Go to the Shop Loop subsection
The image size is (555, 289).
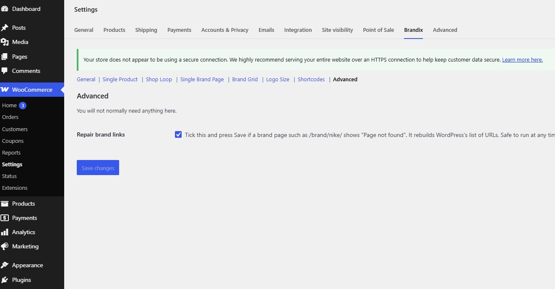pyautogui.click(x=159, y=79)
